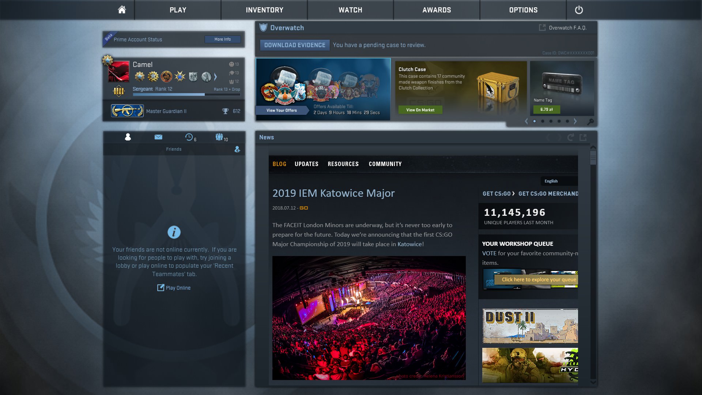Click the Sergeant rank insignia icon

(119, 91)
